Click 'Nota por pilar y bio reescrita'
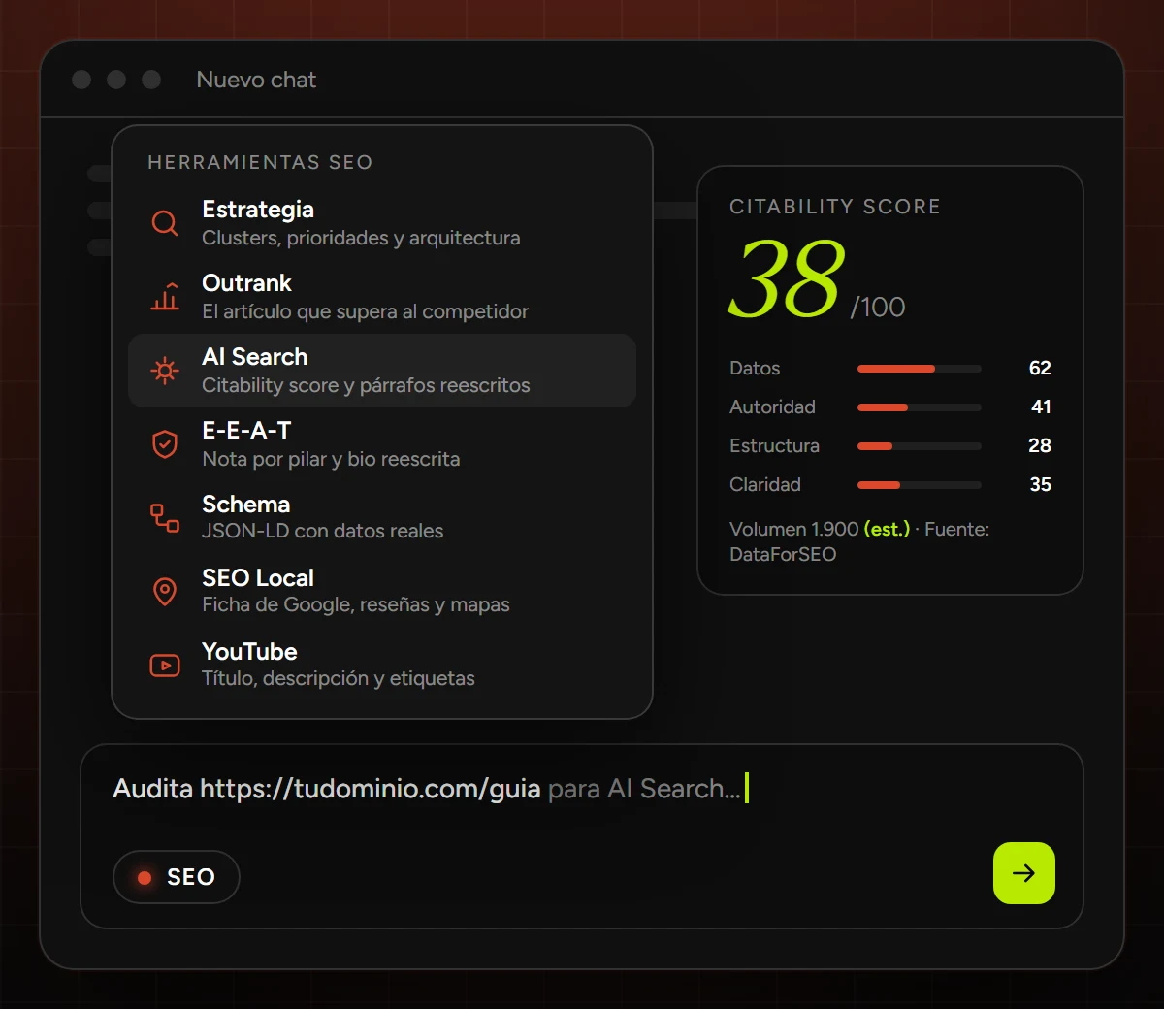Viewport: 1164px width, 1009px height. [331, 459]
